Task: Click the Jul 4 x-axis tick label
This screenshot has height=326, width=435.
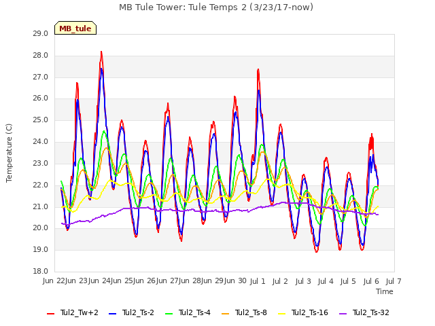Action: click(x=326, y=281)
